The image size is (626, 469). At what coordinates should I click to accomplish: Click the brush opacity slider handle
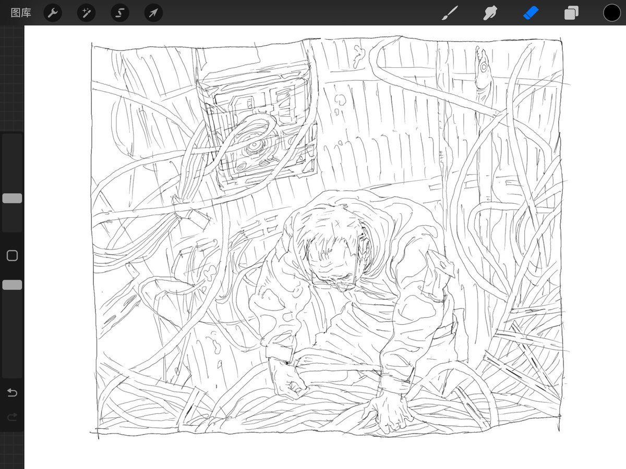[12, 285]
